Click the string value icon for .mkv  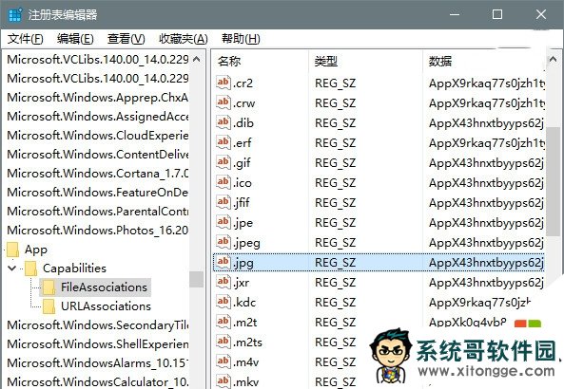click(223, 381)
